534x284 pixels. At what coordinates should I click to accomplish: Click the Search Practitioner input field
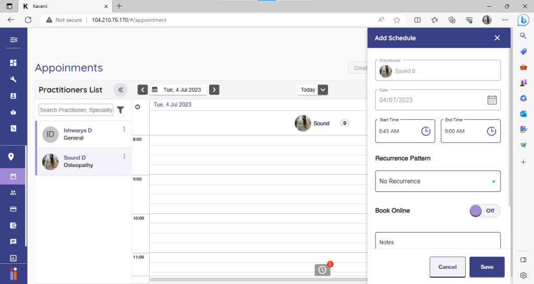76,110
